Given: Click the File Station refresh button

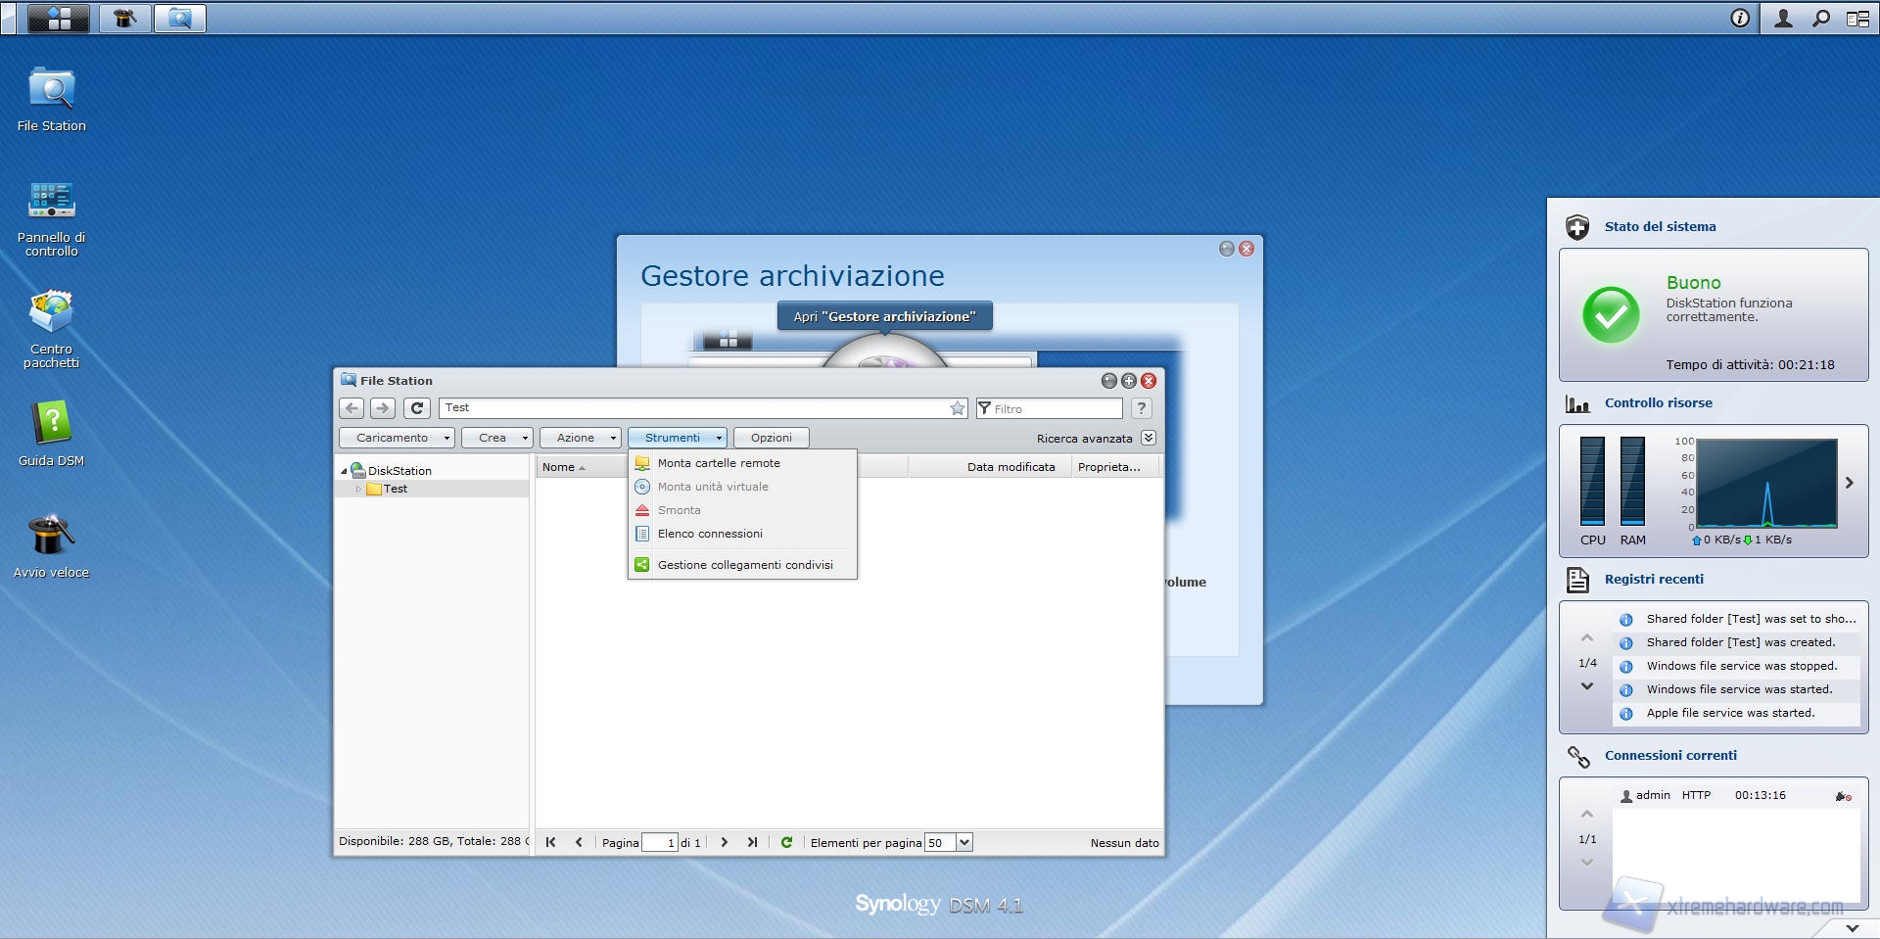Looking at the screenshot, I should click(x=417, y=408).
